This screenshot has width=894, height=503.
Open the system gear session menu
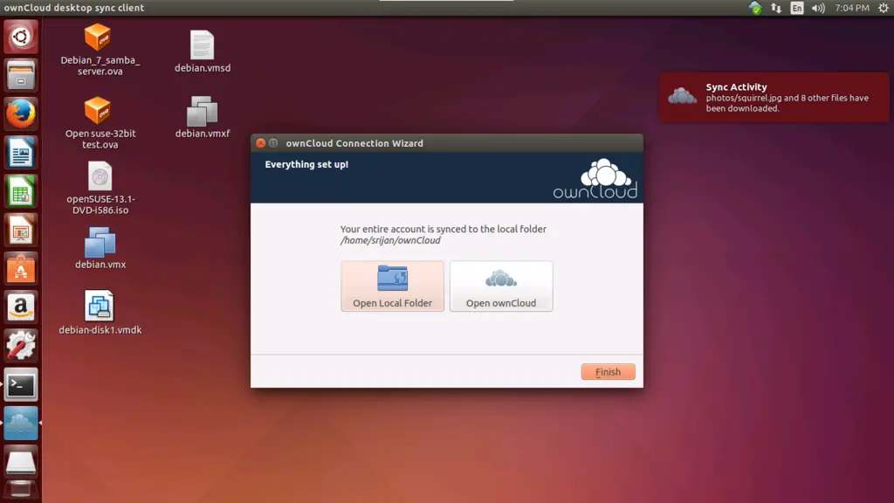(x=883, y=8)
